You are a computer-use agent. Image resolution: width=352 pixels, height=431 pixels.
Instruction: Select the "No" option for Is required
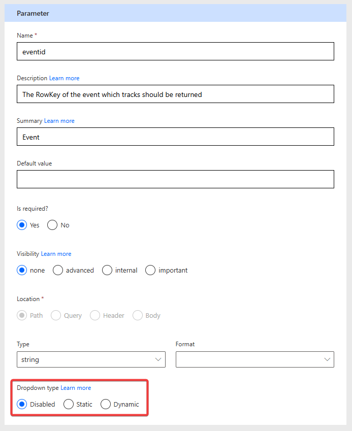52,224
